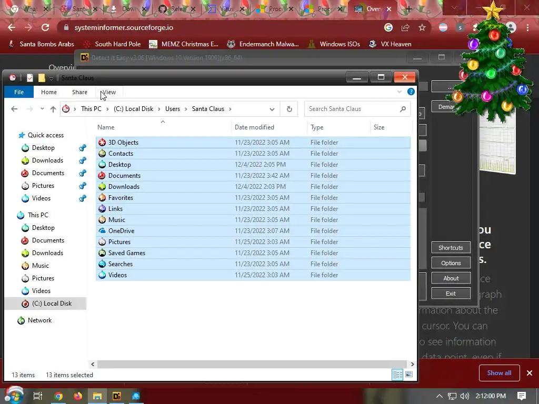The height and width of the screenshot is (404, 539).
Task: Switch to large thumbnails view icon
Action: pyautogui.click(x=409, y=375)
